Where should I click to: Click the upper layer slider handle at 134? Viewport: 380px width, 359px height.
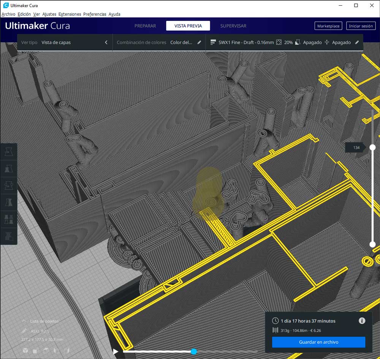point(372,147)
